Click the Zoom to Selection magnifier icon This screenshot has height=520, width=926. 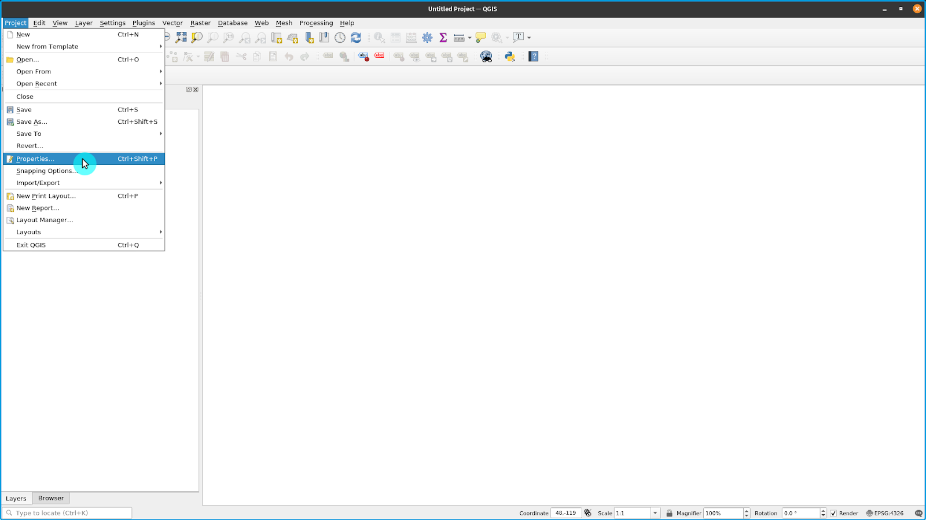(197, 37)
